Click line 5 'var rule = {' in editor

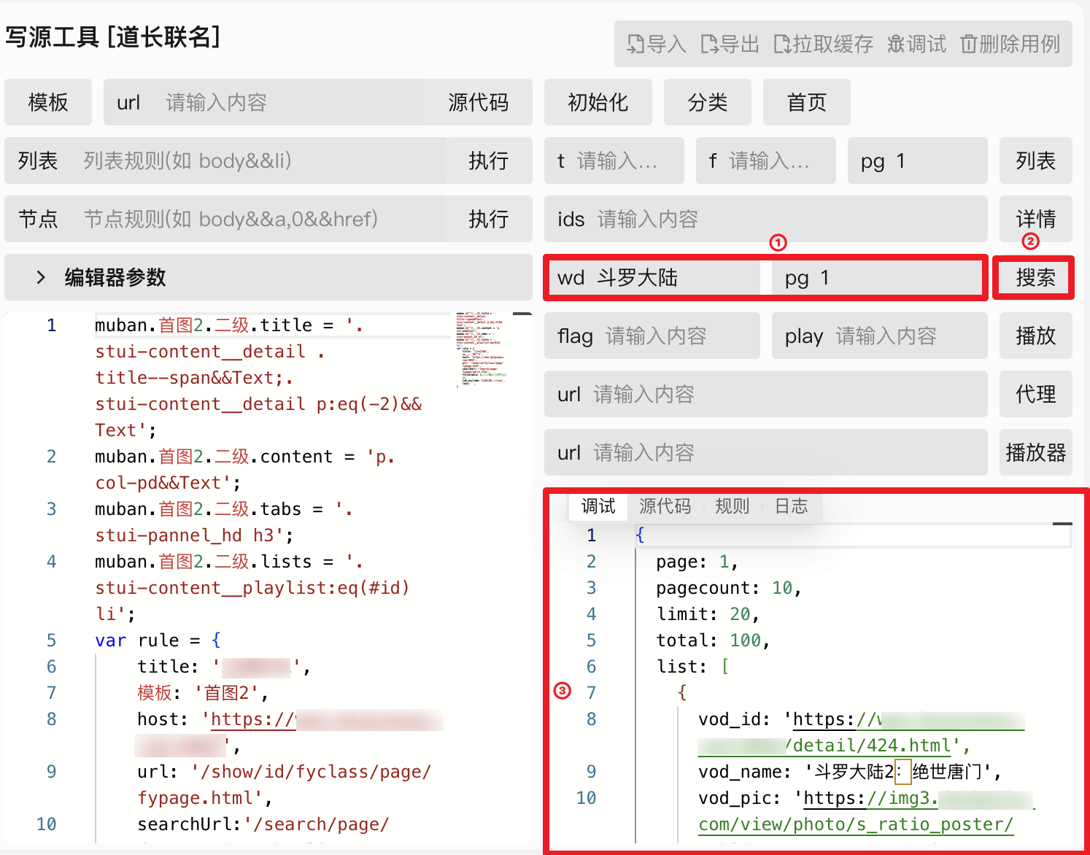click(158, 641)
